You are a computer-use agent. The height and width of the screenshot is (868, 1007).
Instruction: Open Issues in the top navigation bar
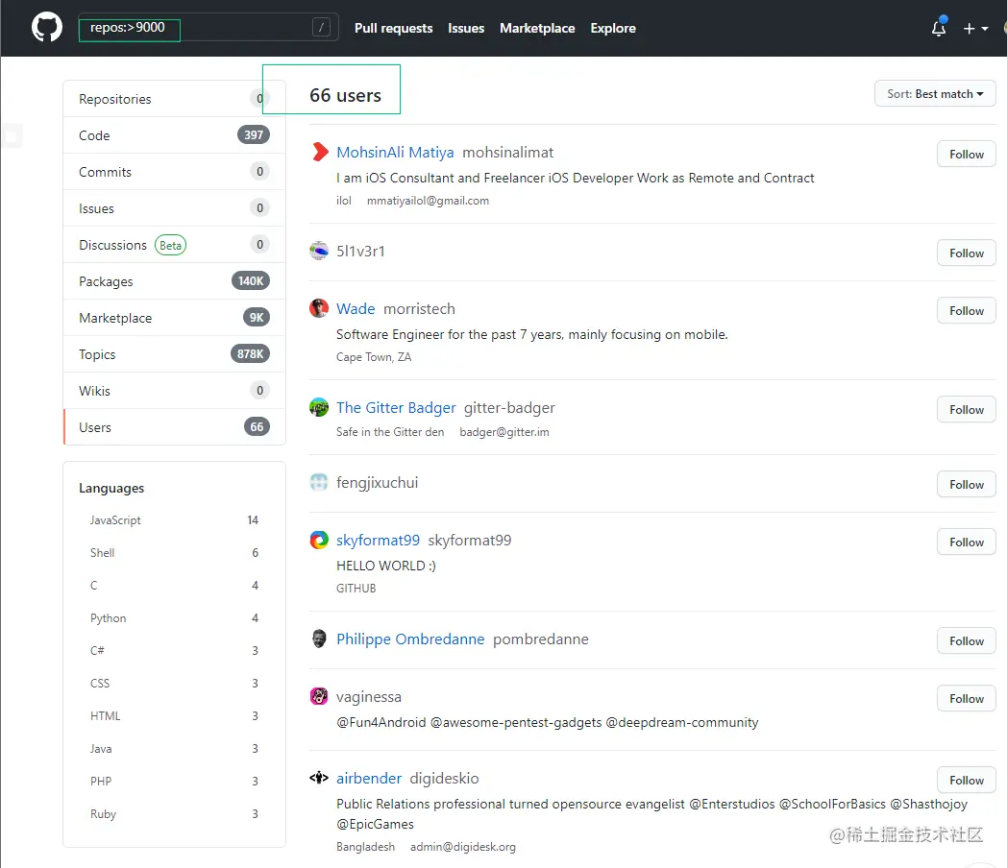tap(466, 28)
